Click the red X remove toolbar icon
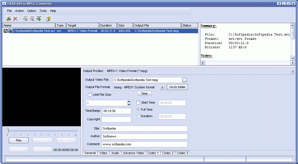 click(16, 19)
